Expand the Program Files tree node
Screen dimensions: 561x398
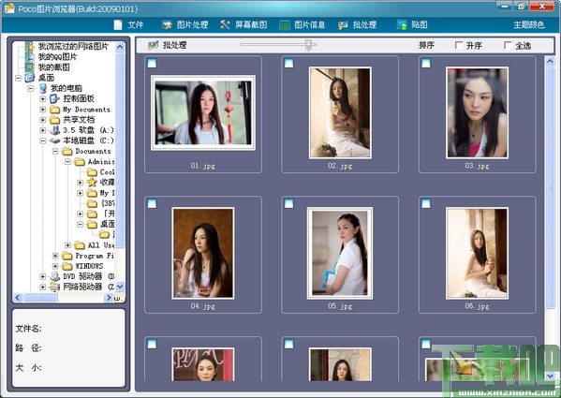(x=55, y=256)
